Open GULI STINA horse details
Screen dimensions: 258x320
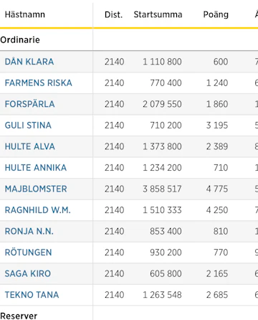[28, 126]
